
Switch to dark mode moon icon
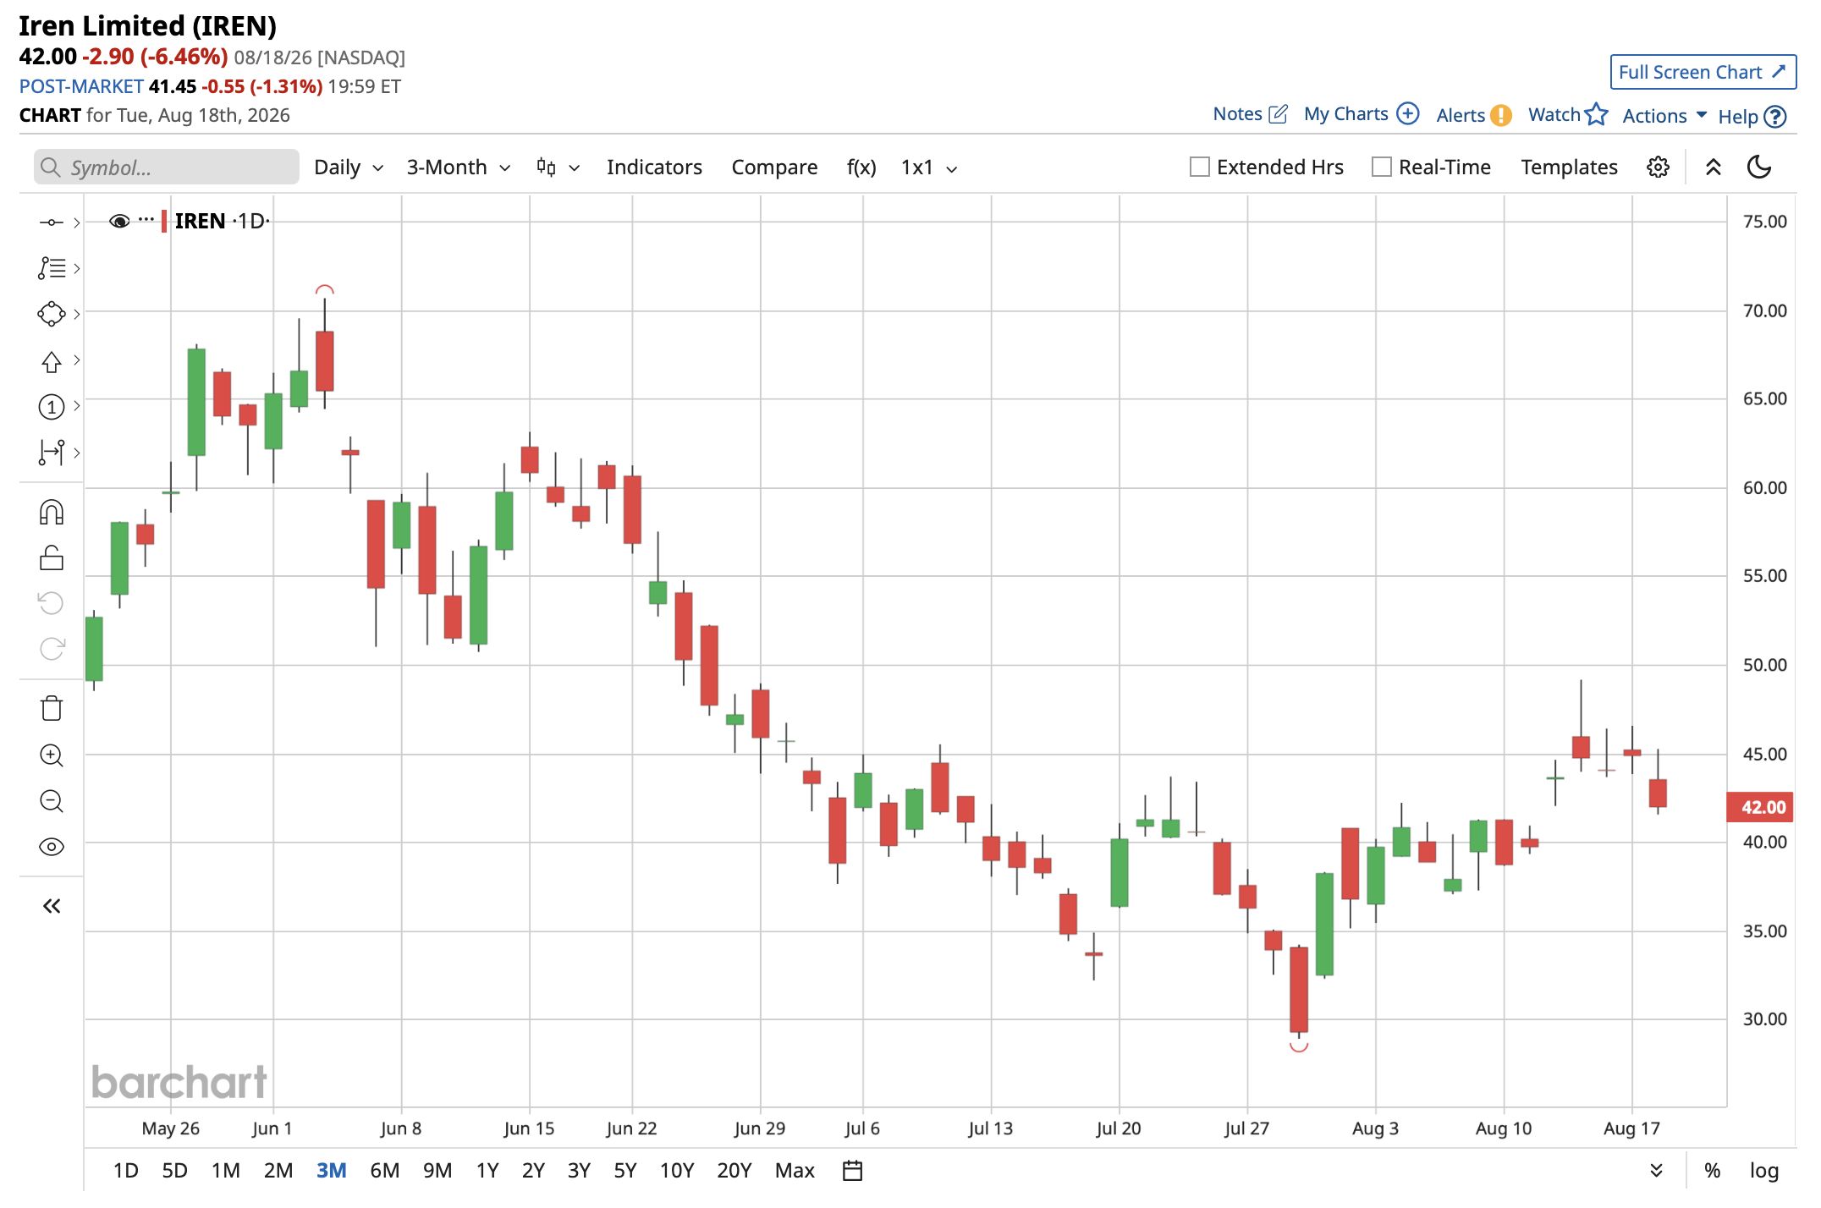(1759, 167)
